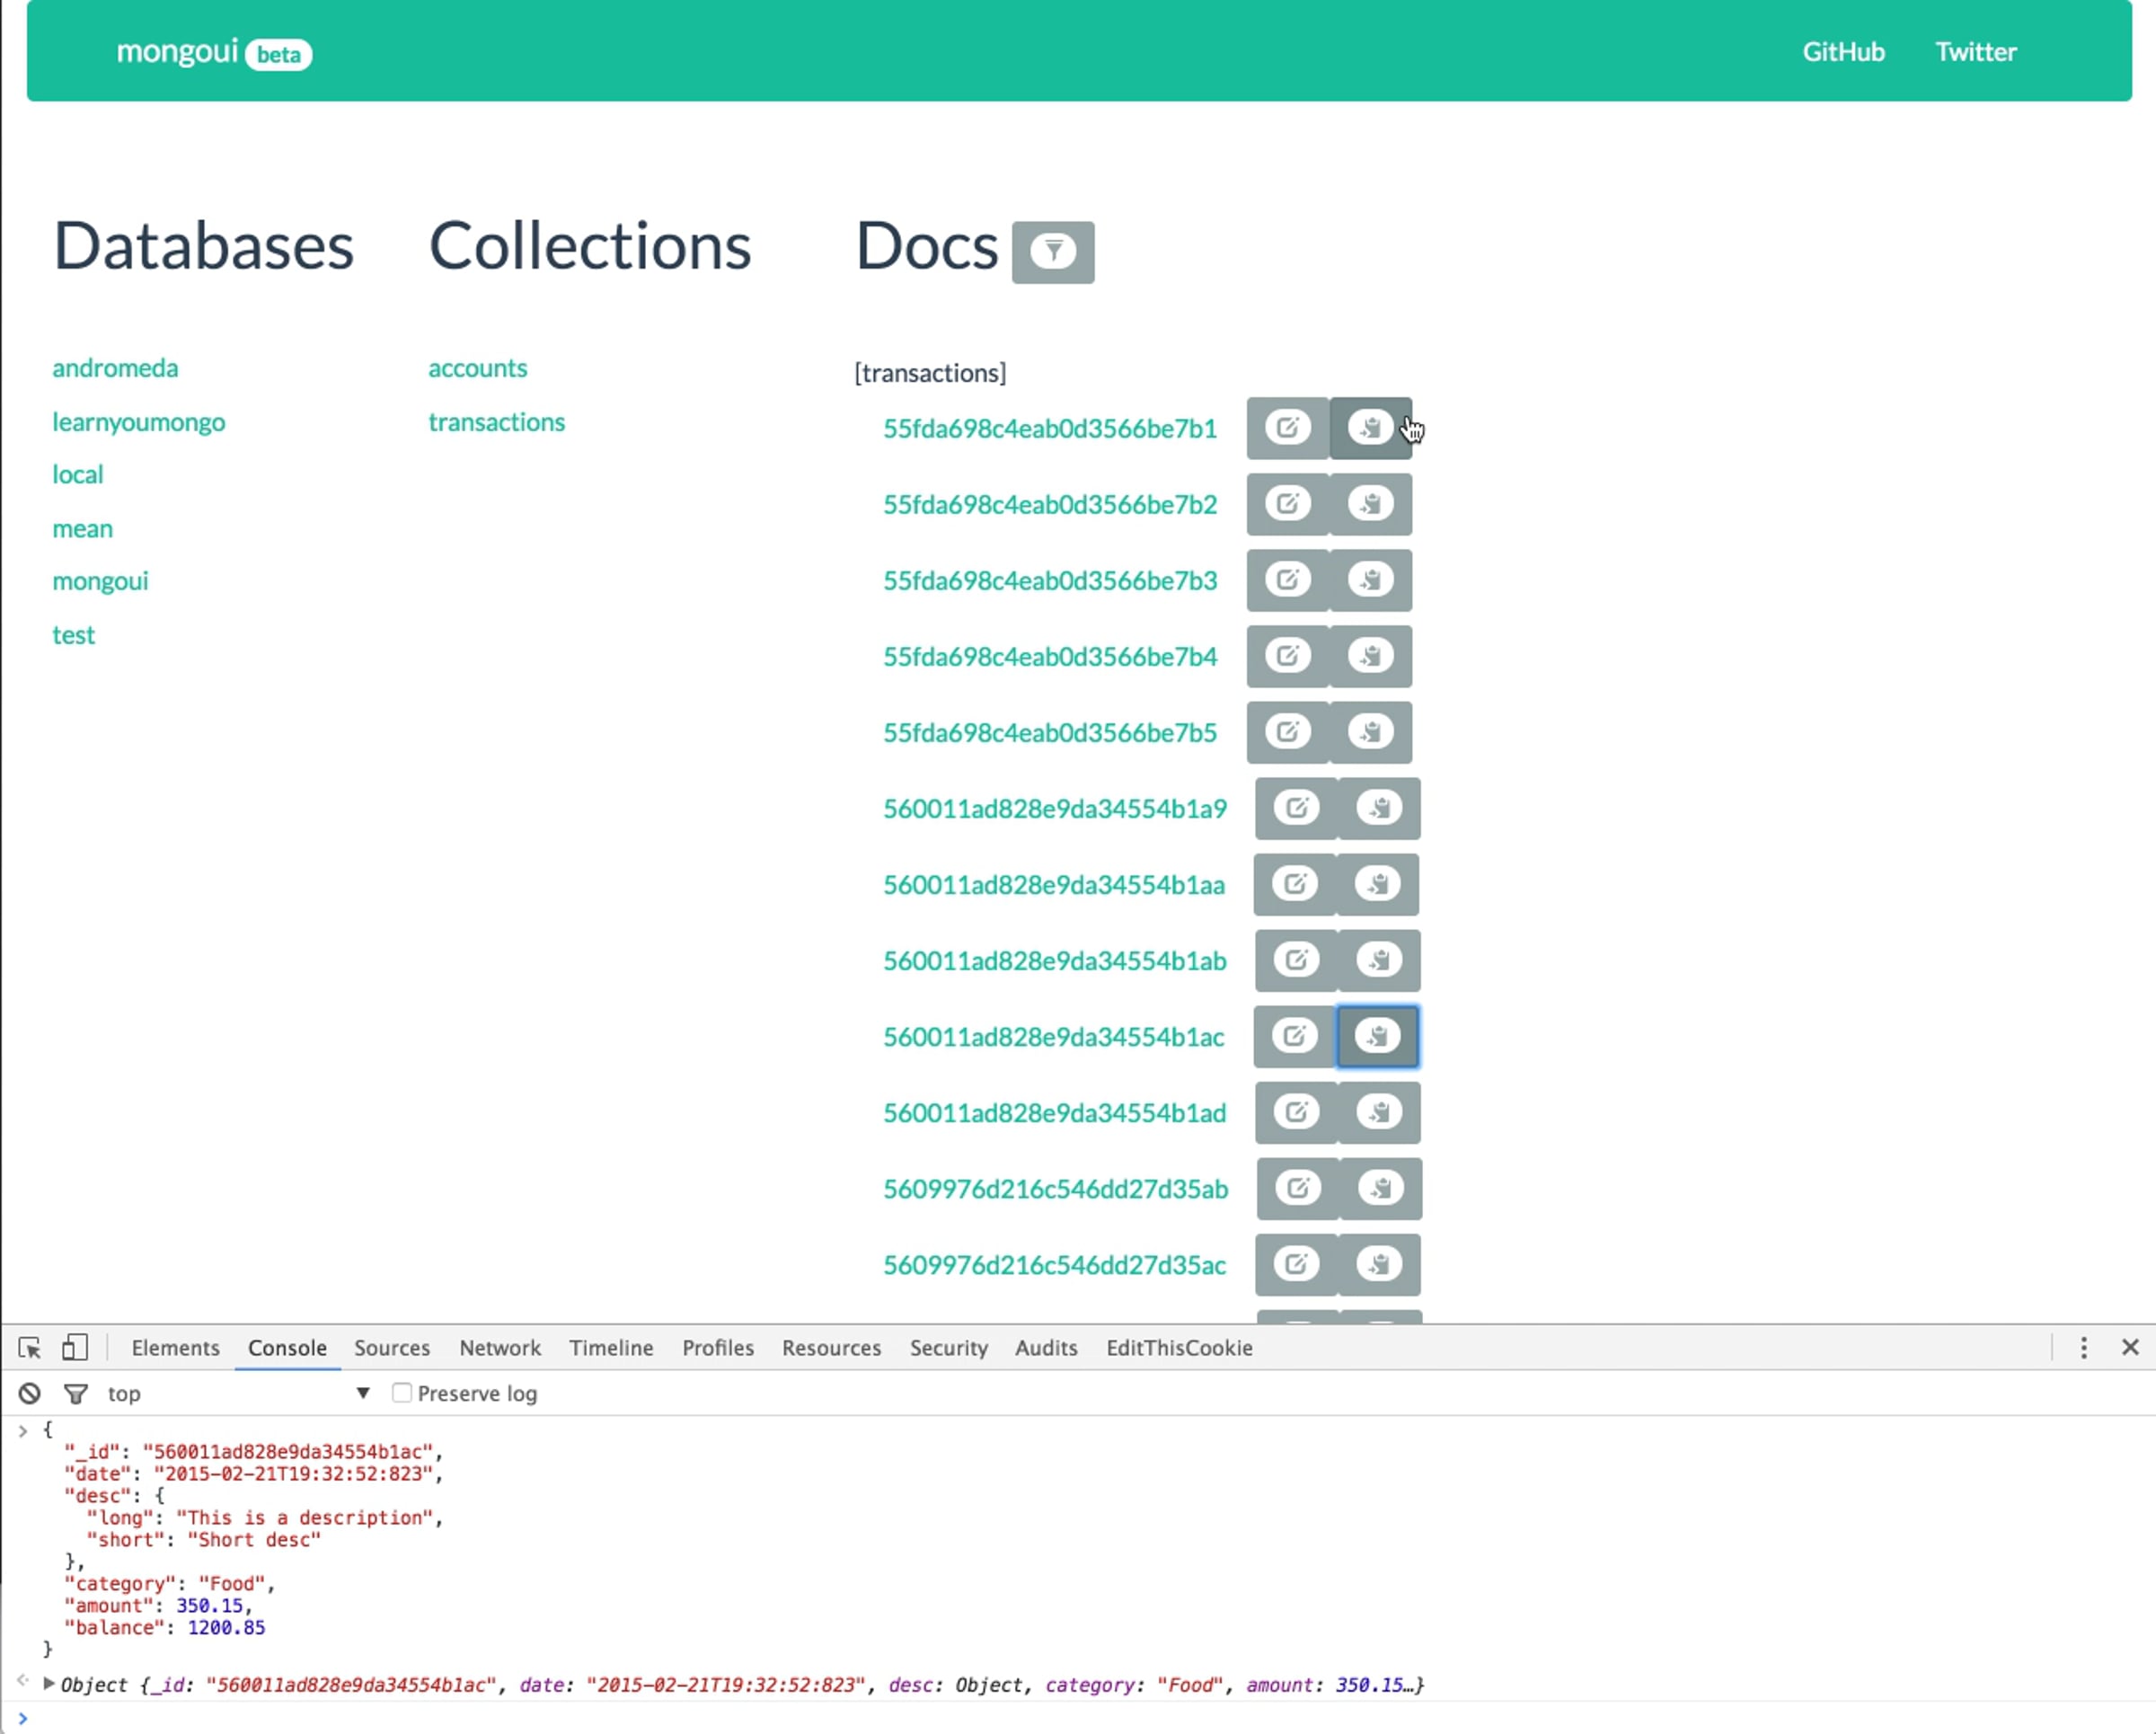This screenshot has height=1734, width=2156.
Task: Select the andromeda database
Action: [x=115, y=368]
